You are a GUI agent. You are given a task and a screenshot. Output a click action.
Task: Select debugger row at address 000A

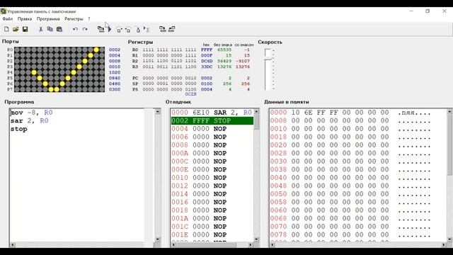tap(212, 153)
